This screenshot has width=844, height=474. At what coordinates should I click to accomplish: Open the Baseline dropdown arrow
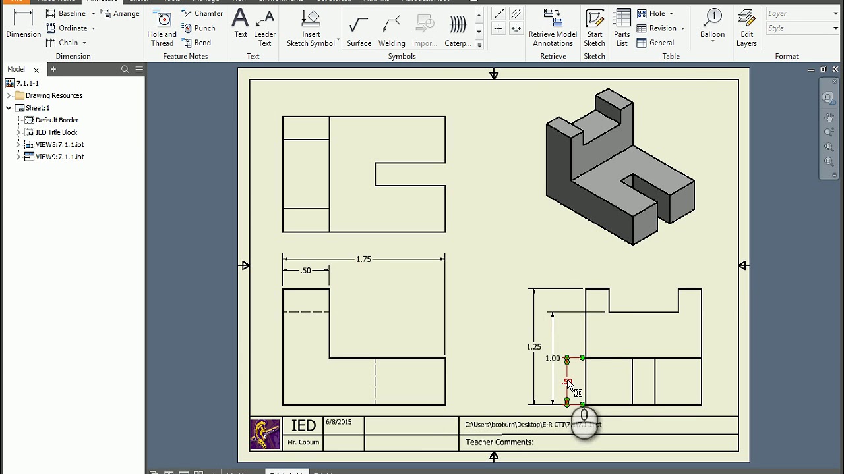coord(93,14)
